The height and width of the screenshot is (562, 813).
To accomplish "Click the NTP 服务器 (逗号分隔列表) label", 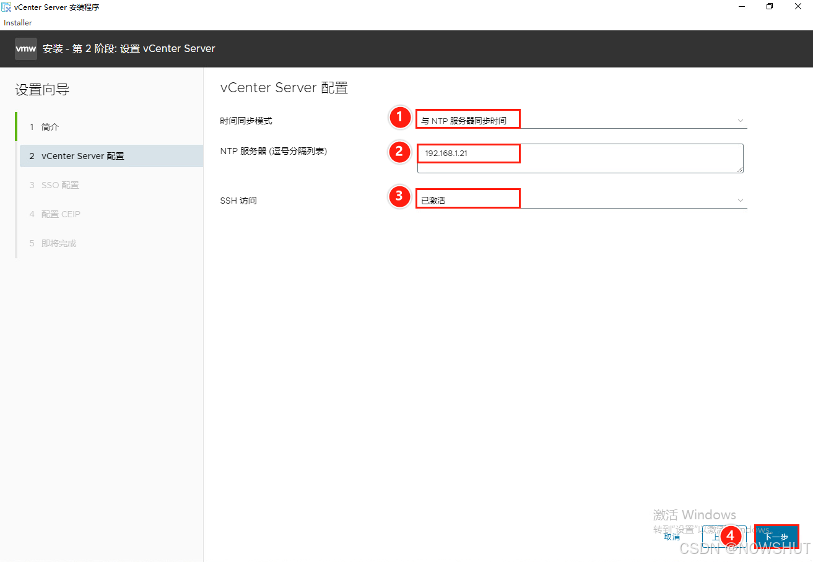I will tap(274, 151).
